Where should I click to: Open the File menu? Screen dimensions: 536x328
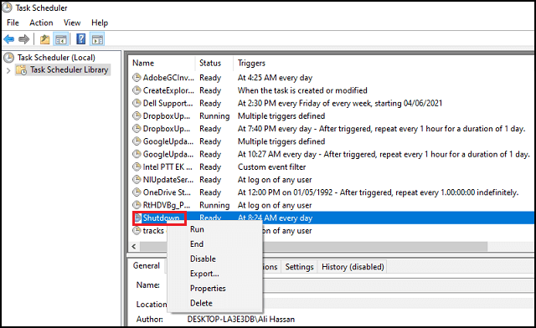[x=13, y=23]
